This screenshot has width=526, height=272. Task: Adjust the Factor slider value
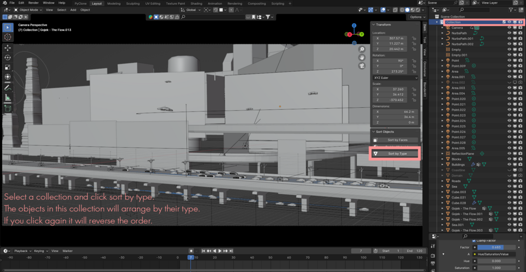tap(497, 247)
